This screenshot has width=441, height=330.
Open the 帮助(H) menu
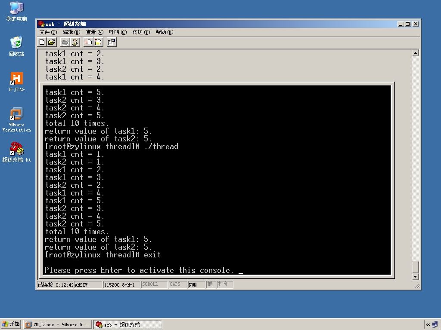[x=165, y=32]
